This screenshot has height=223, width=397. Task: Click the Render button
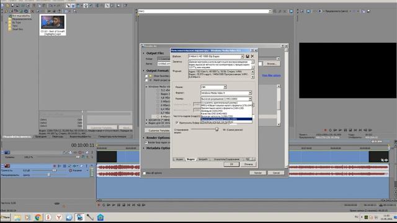click(258, 173)
